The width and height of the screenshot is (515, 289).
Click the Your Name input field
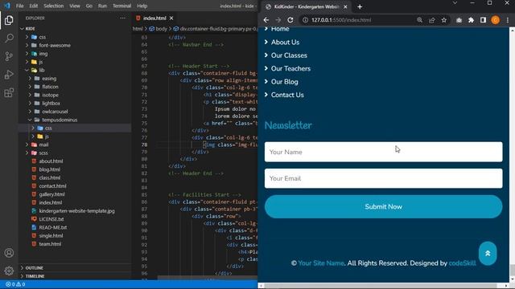[x=383, y=152]
